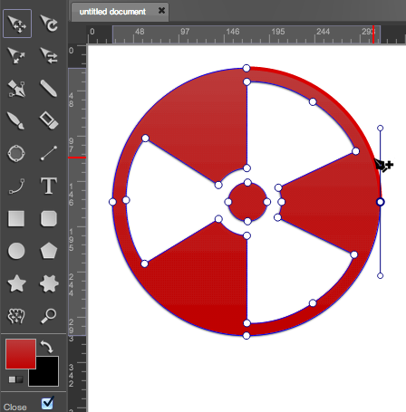Pick the eraser tool
The width and height of the screenshot is (406, 412).
coord(49,121)
